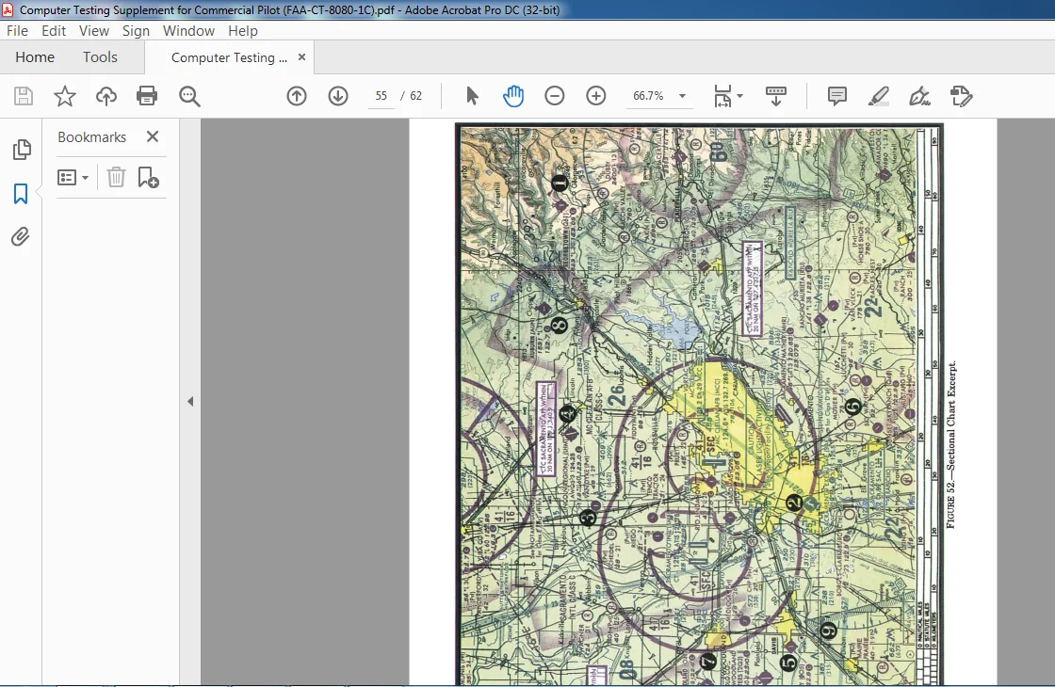Open the Window menu

pos(188,31)
